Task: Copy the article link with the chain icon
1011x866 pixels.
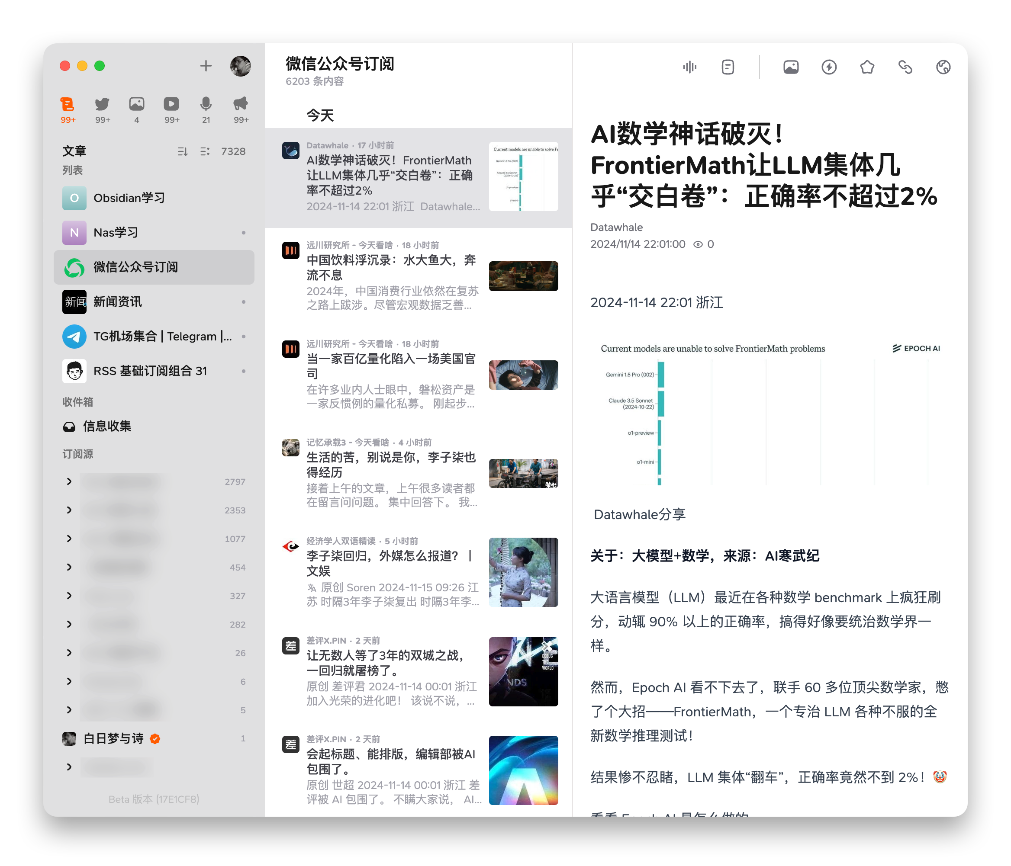Action: [905, 67]
